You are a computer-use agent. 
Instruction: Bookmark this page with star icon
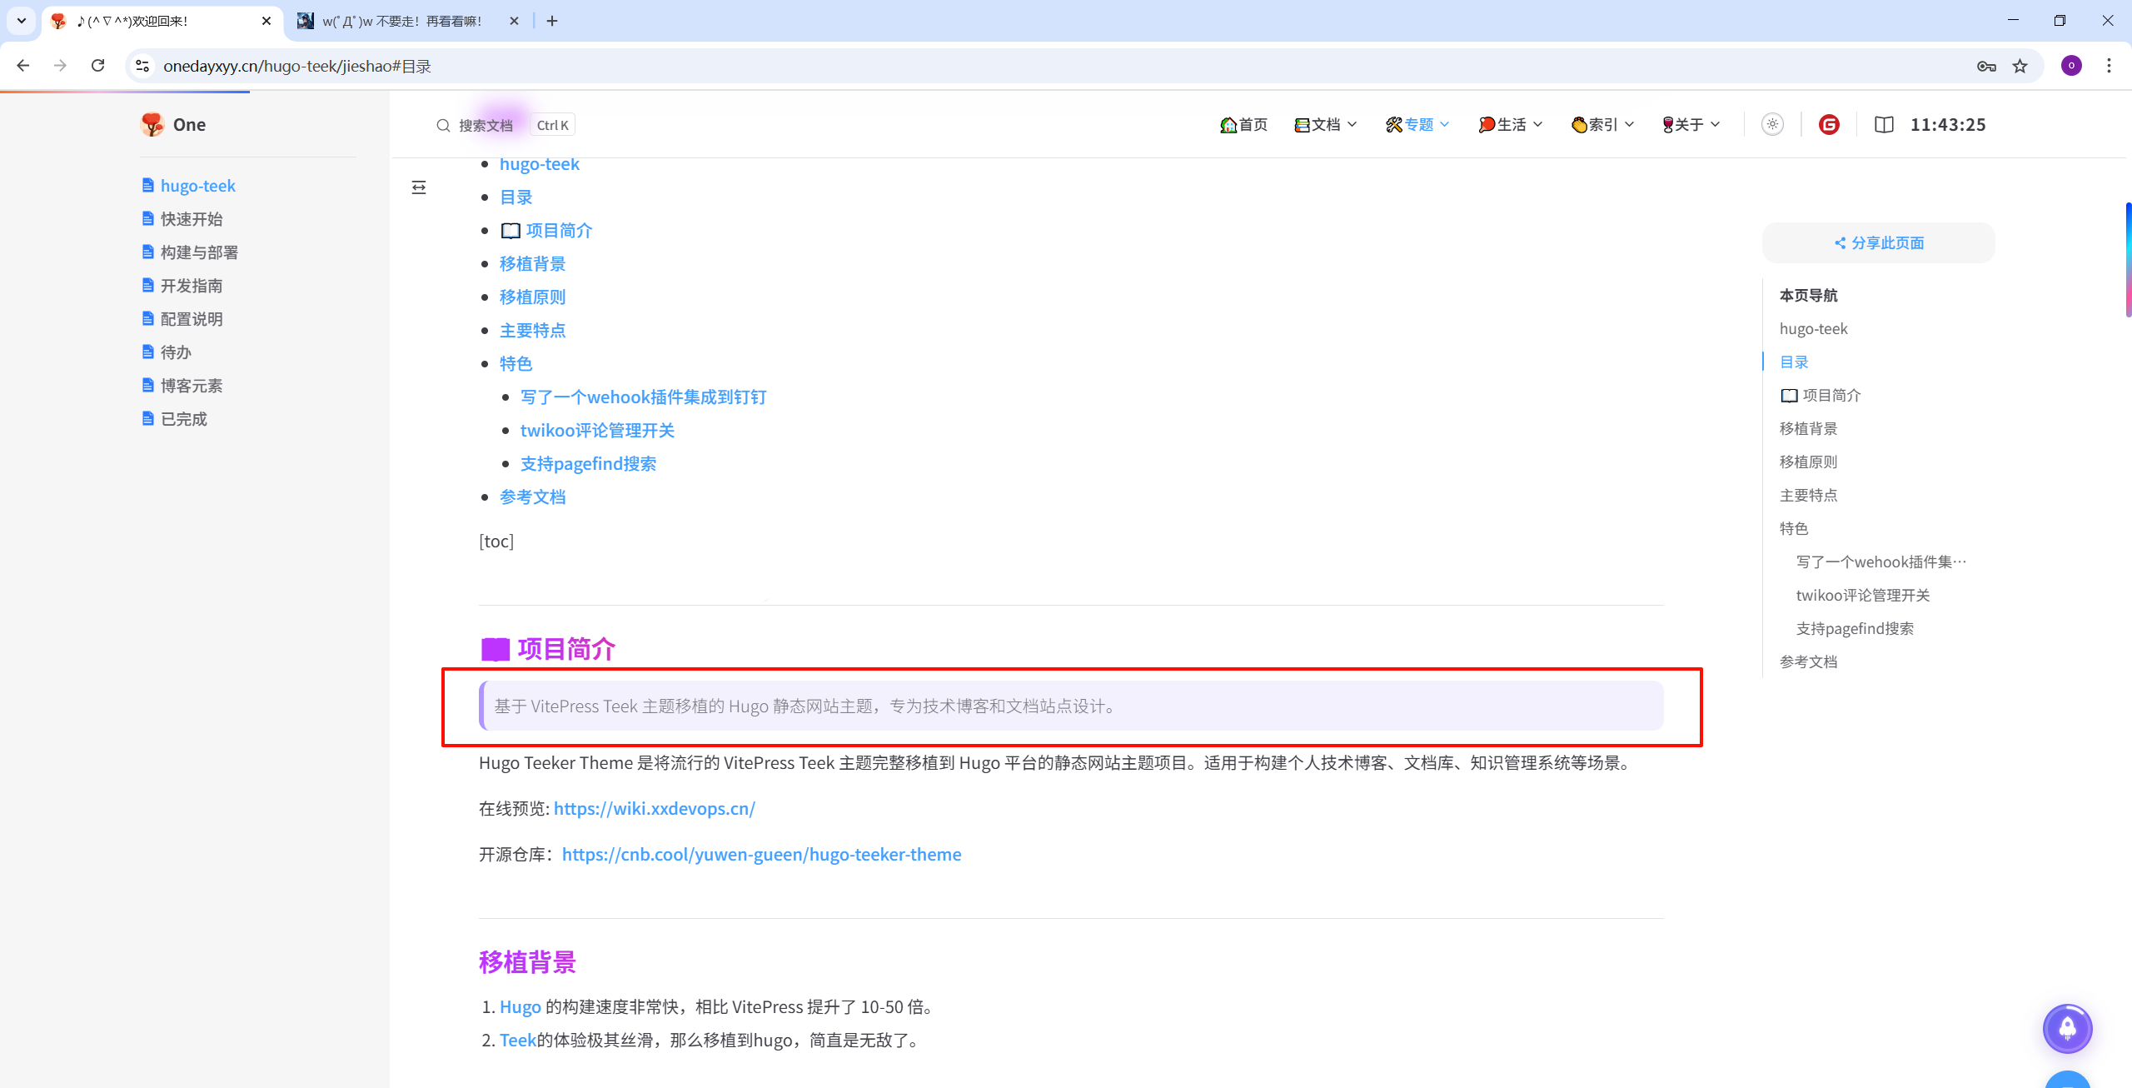[2020, 66]
